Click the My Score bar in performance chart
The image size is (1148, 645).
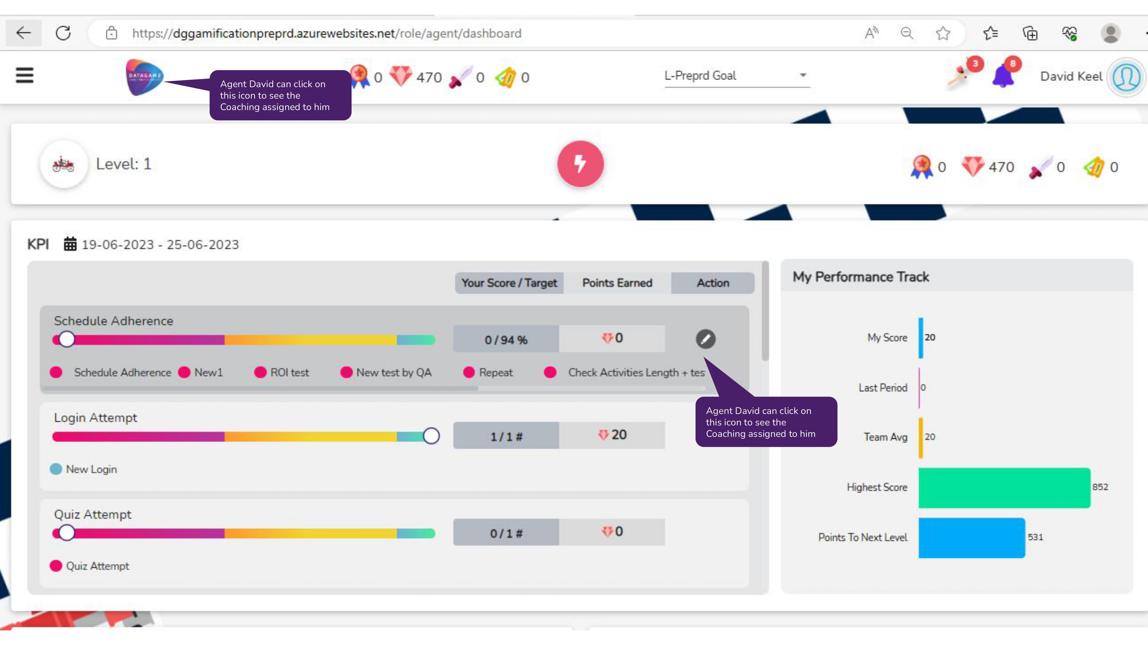(921, 338)
